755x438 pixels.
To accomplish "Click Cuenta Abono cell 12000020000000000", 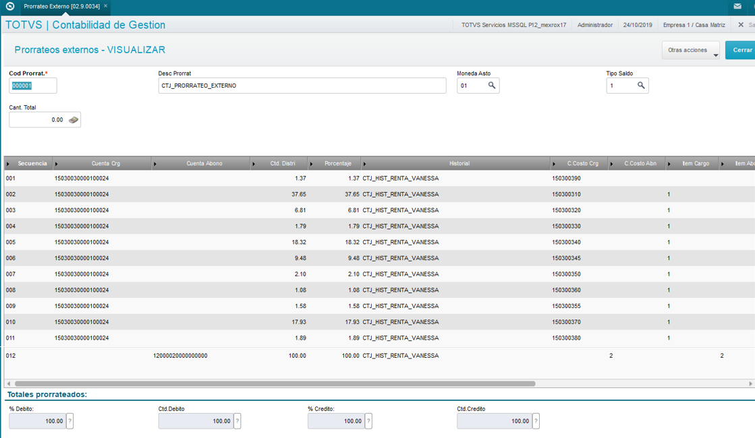I will [x=180, y=356].
